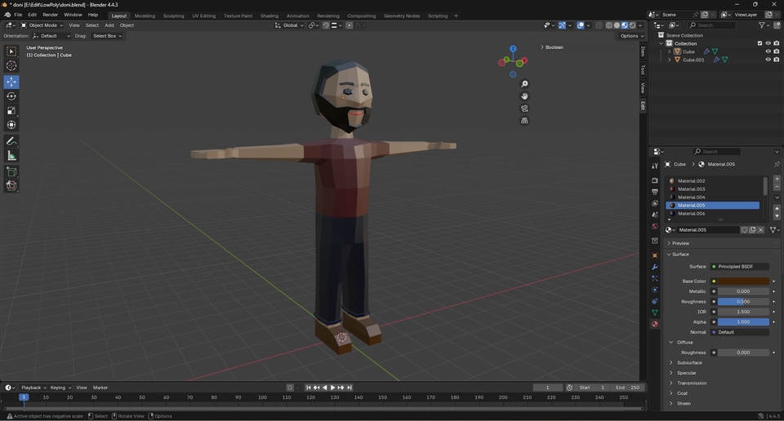Click the Keying button in timeline
Image resolution: width=784 pixels, height=421 pixels.
pos(60,388)
